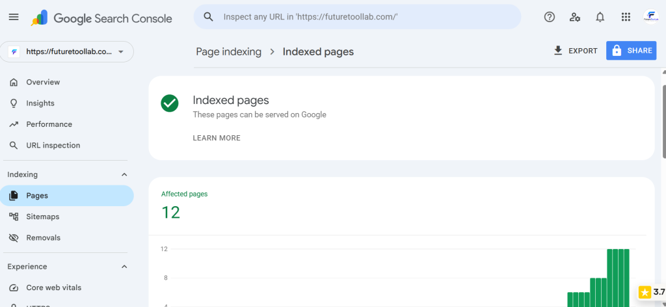Click the green Indexed pages checkmark
Screen dimensions: 666x307
click(170, 103)
